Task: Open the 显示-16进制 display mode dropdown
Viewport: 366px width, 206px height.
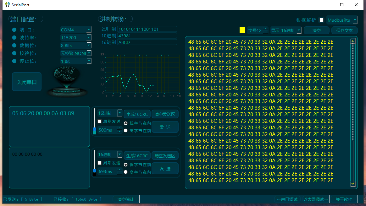Action: pos(299,30)
